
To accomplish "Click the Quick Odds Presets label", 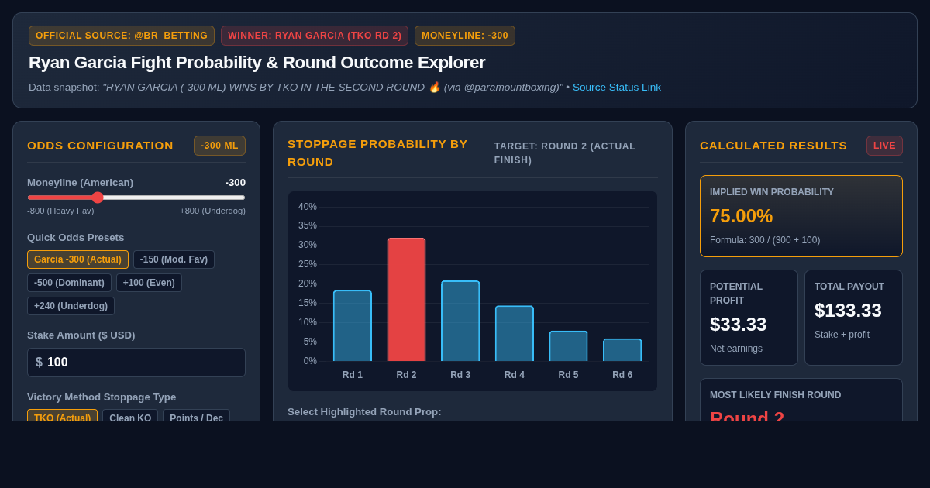I will pos(75,238).
